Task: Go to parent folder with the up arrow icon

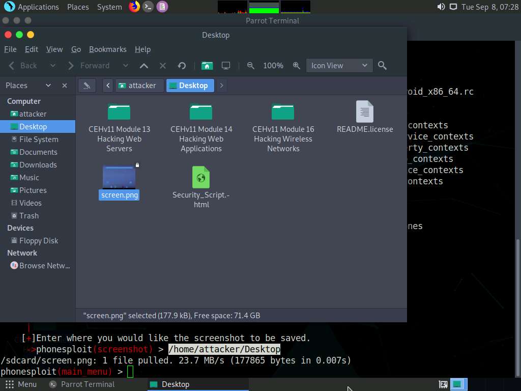Action: [x=144, y=65]
